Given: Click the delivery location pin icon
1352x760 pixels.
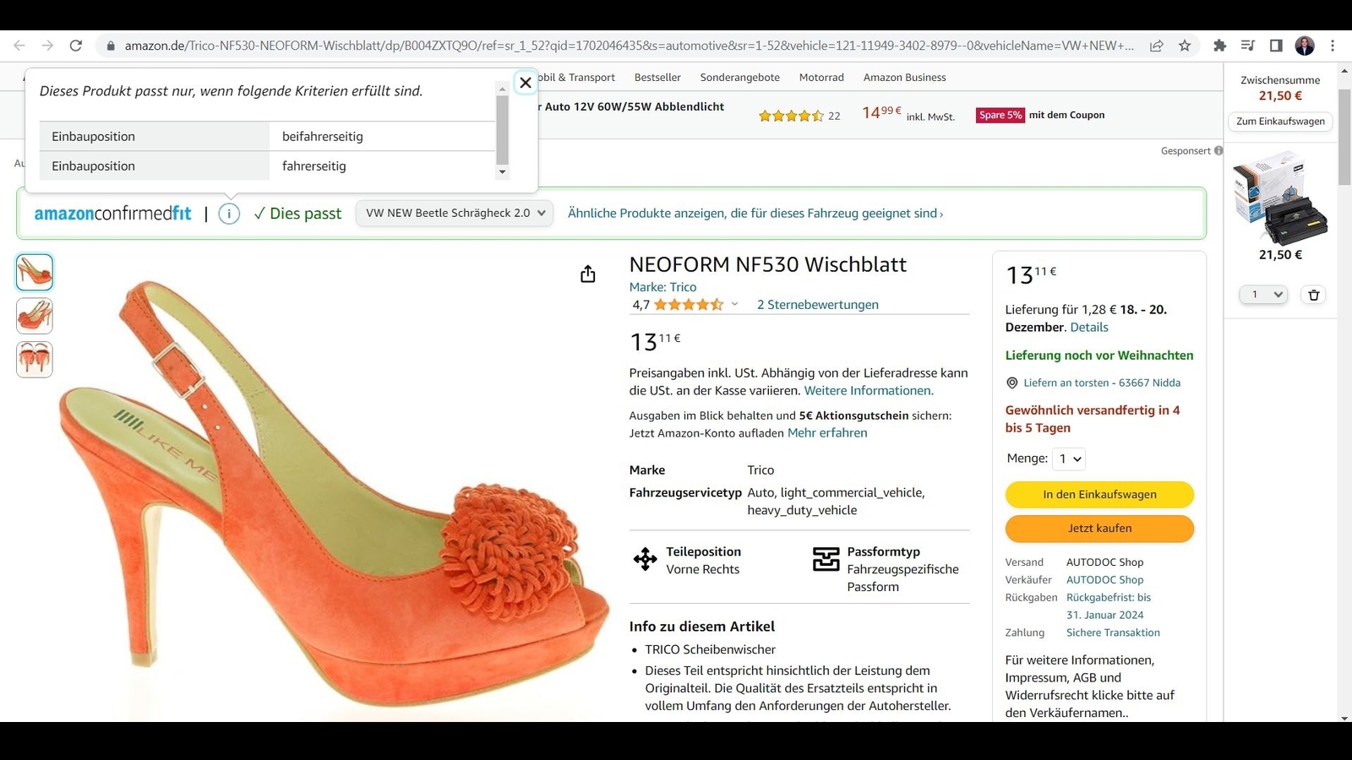Looking at the screenshot, I should pos(1011,383).
